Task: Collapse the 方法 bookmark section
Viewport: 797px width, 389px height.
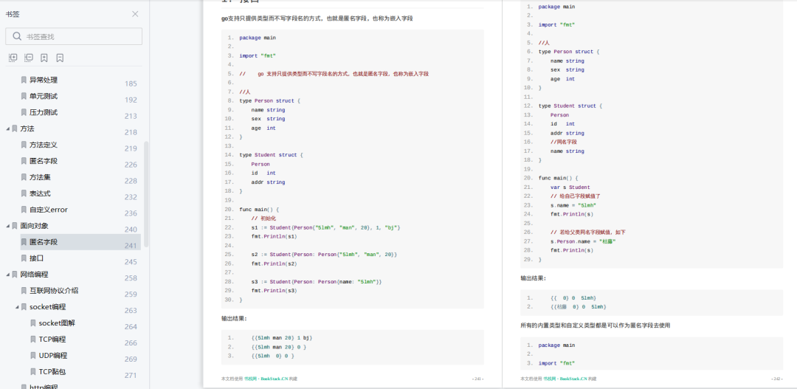Action: (7, 128)
